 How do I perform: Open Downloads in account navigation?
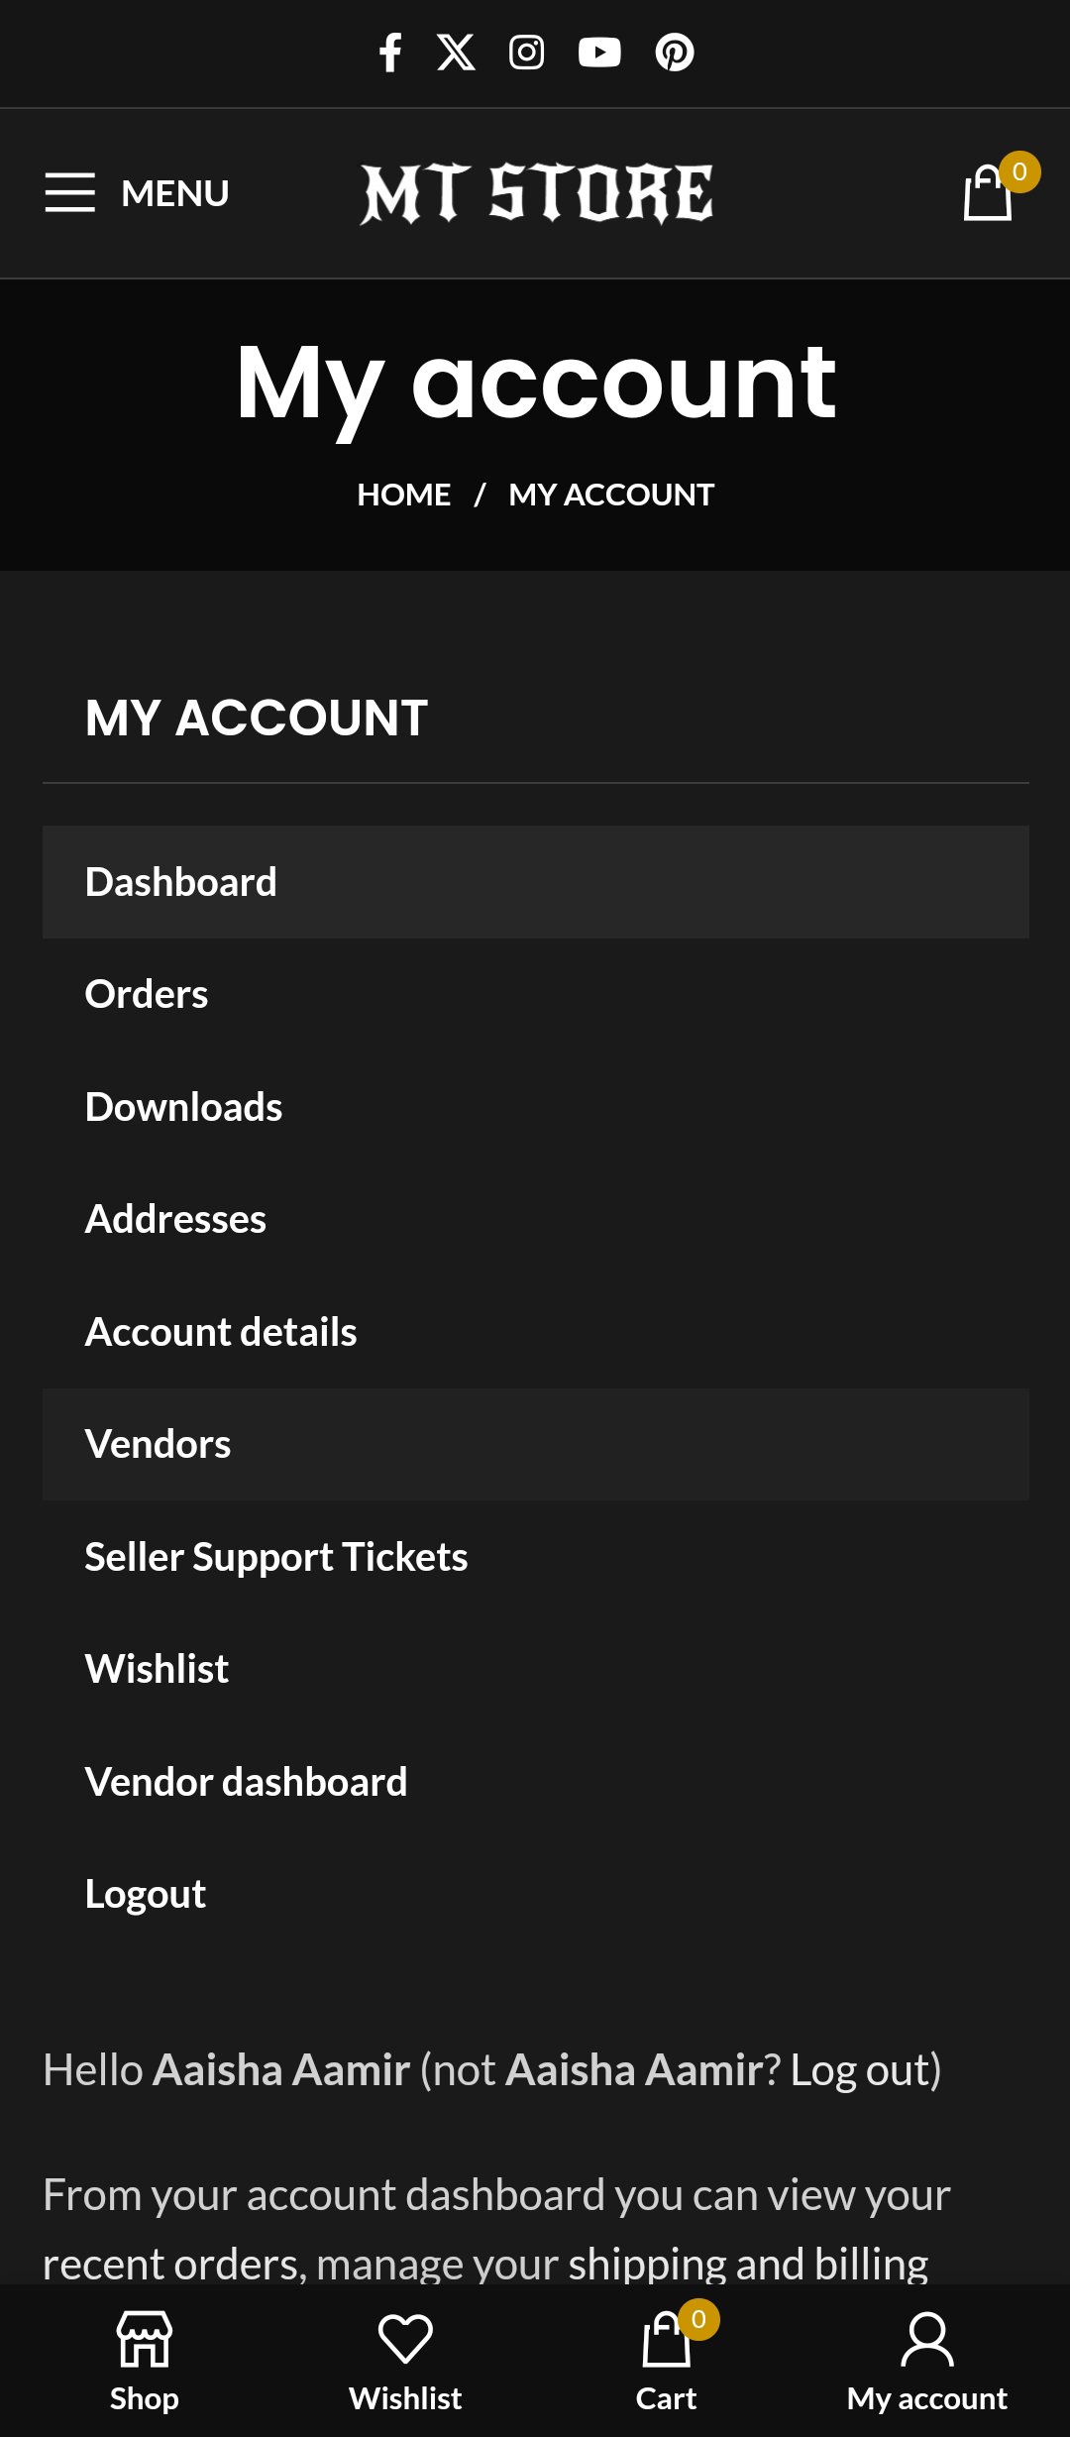(183, 1107)
